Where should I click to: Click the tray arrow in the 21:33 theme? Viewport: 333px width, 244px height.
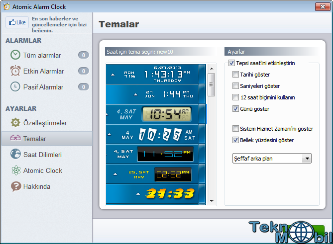(138, 194)
